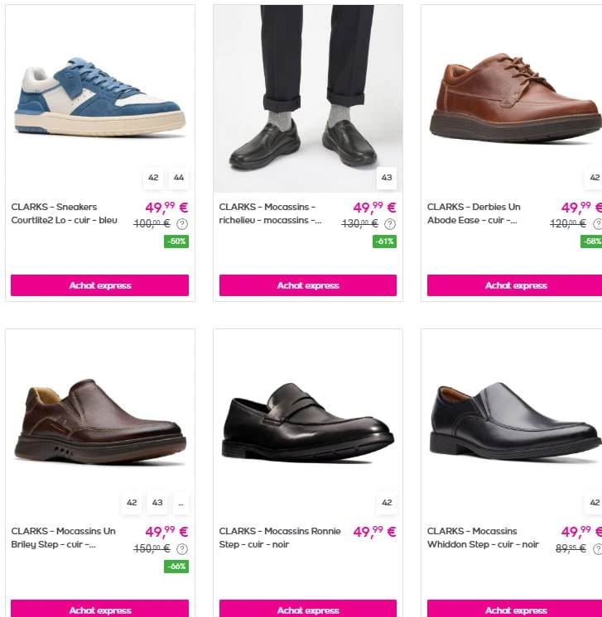602x617 pixels.
Task: Select size 43 on black richelieu mocassins
Action: tap(387, 178)
